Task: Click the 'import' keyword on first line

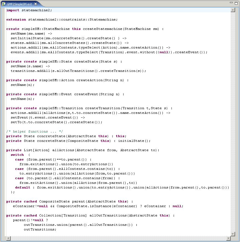Action: [x=13, y=10]
